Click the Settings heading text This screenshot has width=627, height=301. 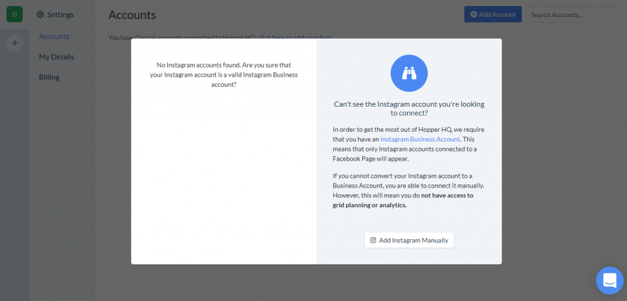pos(60,15)
